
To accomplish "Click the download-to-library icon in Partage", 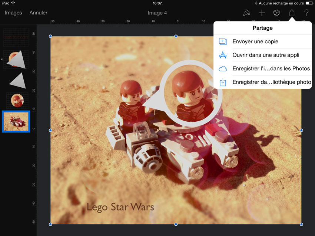I will coord(223,82).
